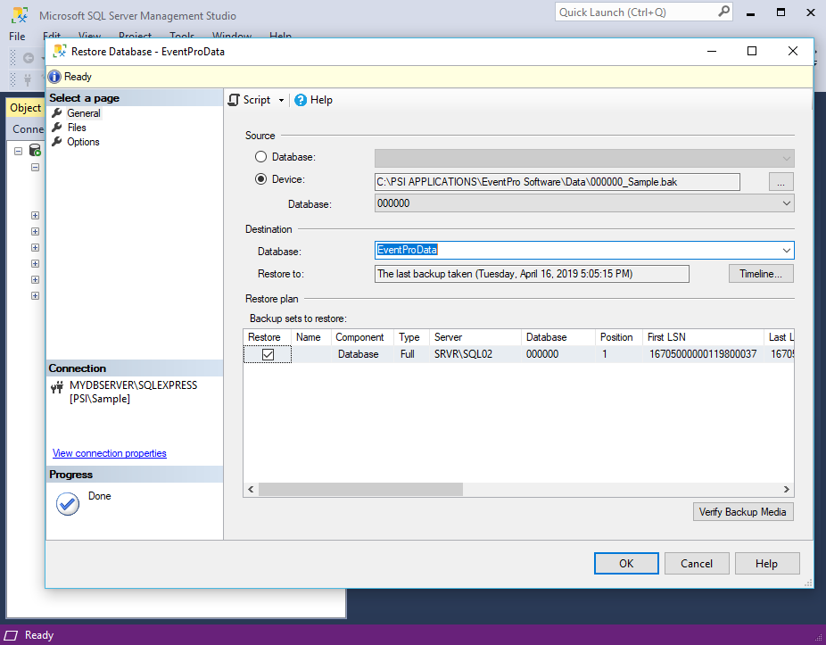This screenshot has height=645, width=826.
Task: Click the Restore column header
Action: (x=267, y=337)
